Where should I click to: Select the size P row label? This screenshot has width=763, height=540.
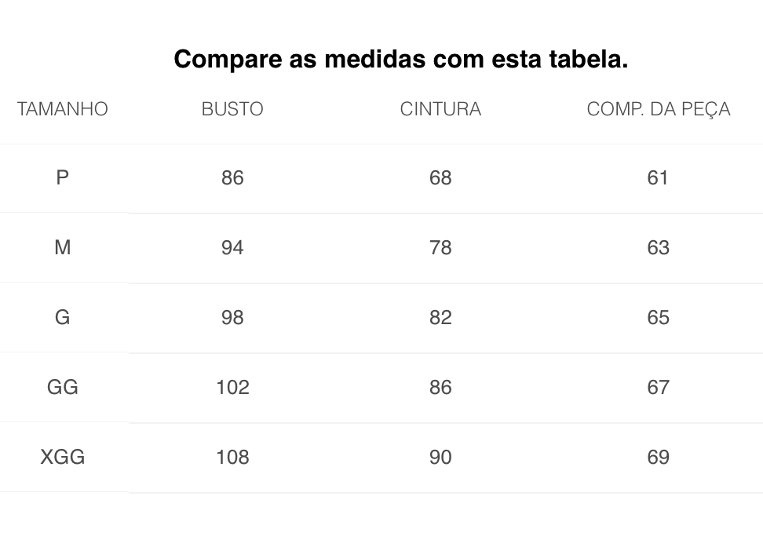pos(62,177)
